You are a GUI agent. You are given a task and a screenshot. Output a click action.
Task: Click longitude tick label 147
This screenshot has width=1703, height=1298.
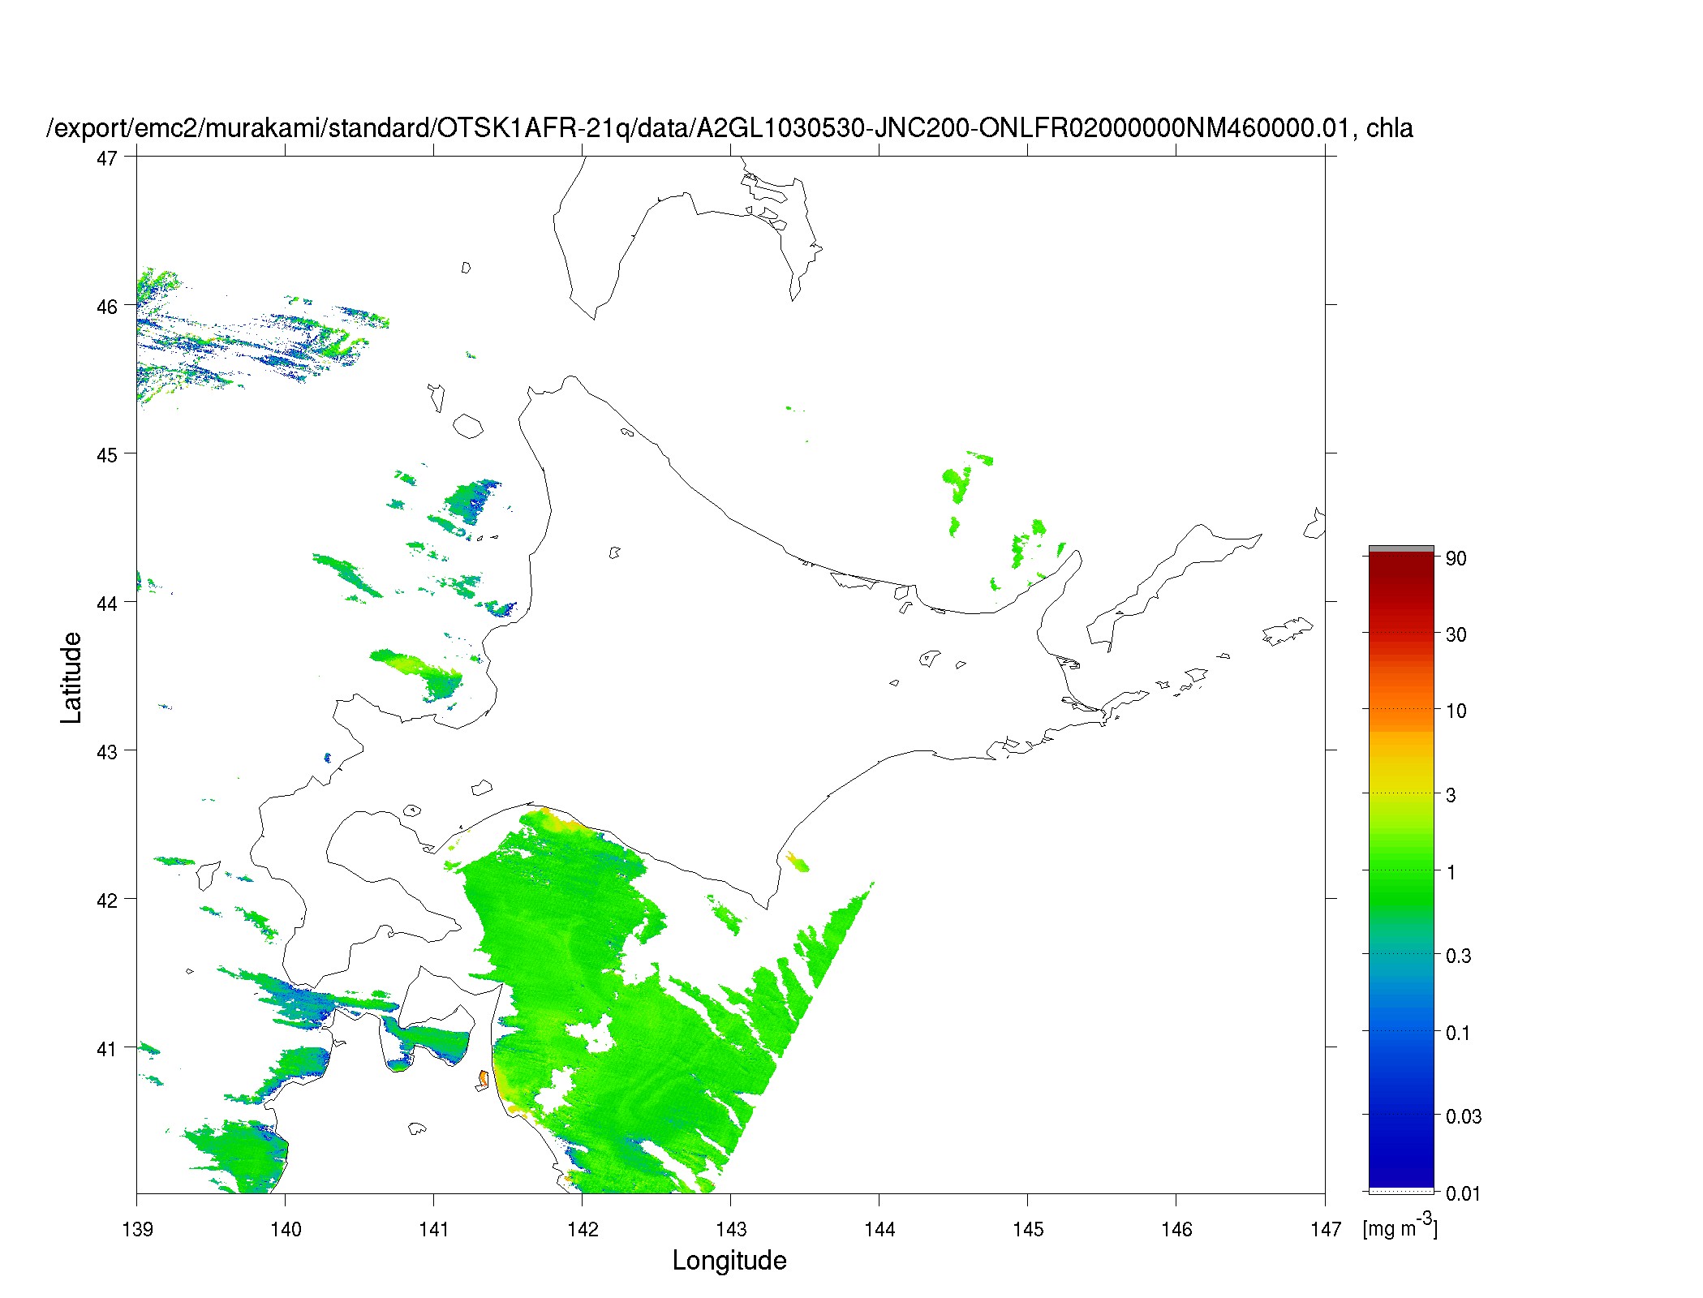tap(1326, 1229)
